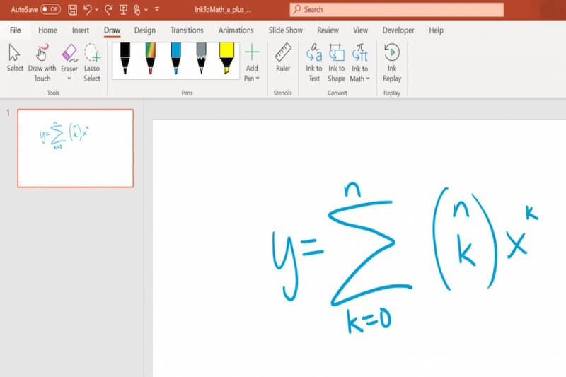Viewport: 566px width, 377px height.
Task: Open the Undo history dropdown arrow
Action: click(x=97, y=10)
